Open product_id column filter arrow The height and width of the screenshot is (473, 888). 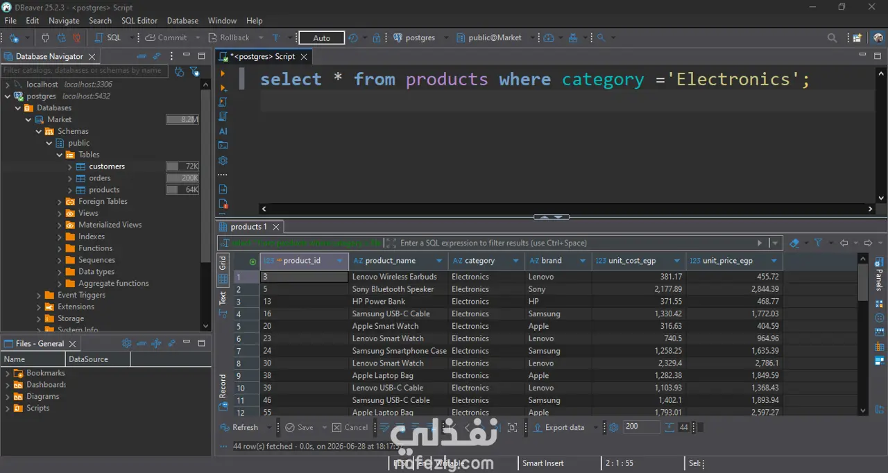(x=339, y=261)
